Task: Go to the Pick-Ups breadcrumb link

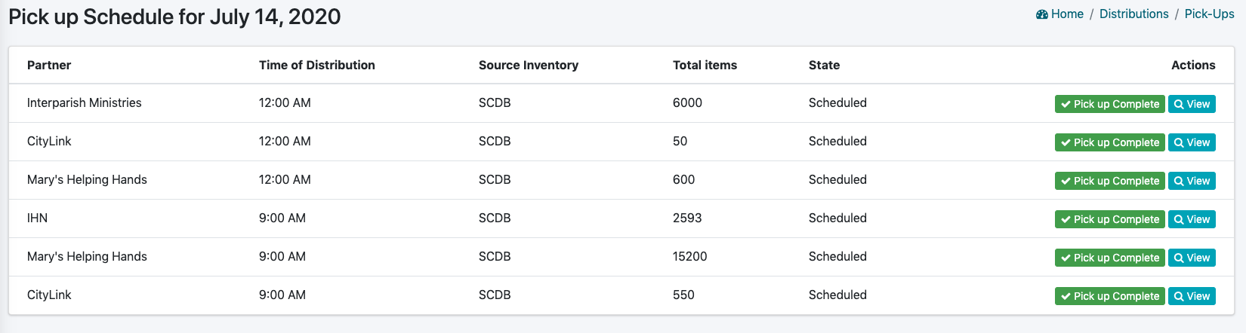Action: [1209, 14]
